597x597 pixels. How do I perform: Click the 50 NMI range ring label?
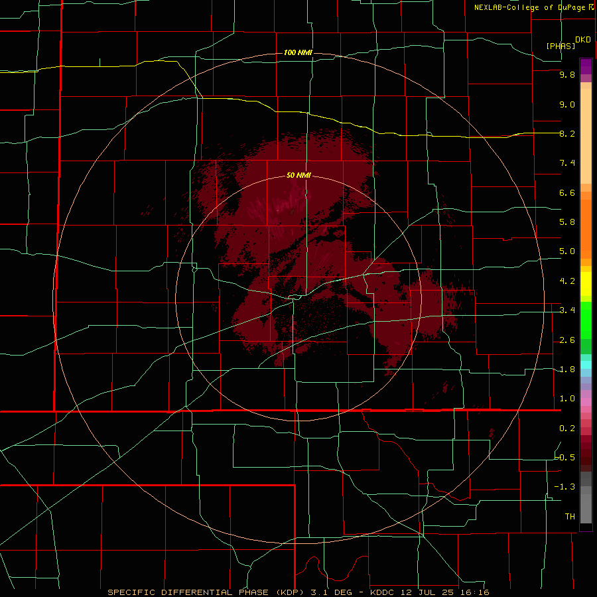[298, 175]
